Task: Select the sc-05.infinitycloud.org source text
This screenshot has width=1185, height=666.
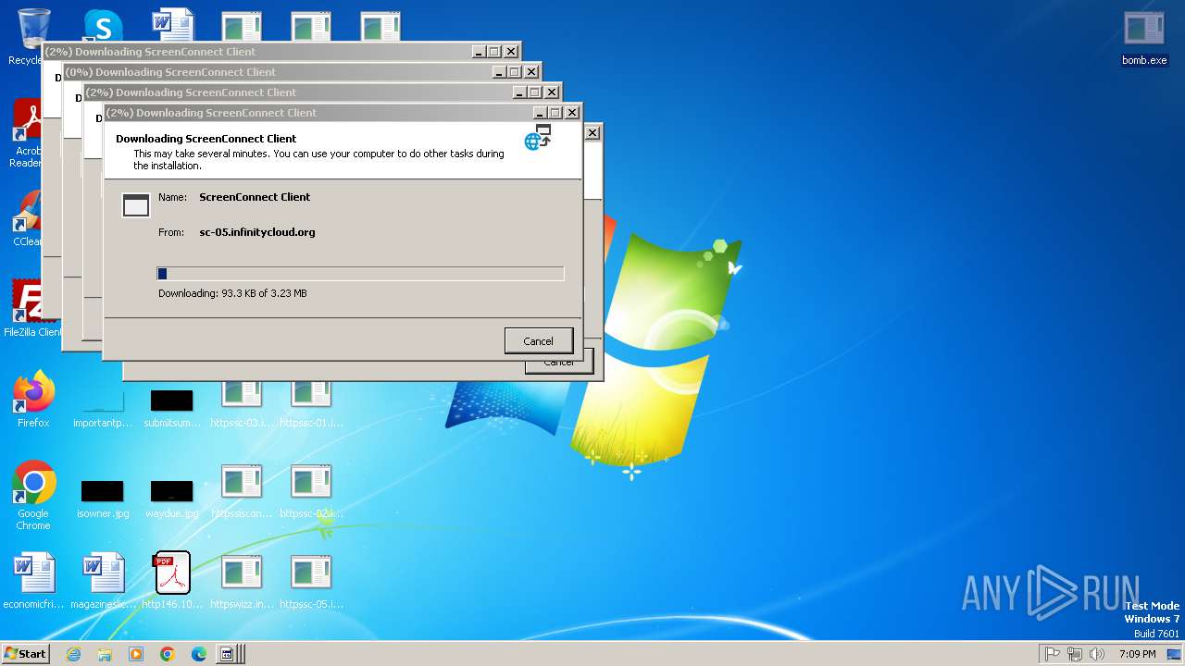Action: (257, 232)
